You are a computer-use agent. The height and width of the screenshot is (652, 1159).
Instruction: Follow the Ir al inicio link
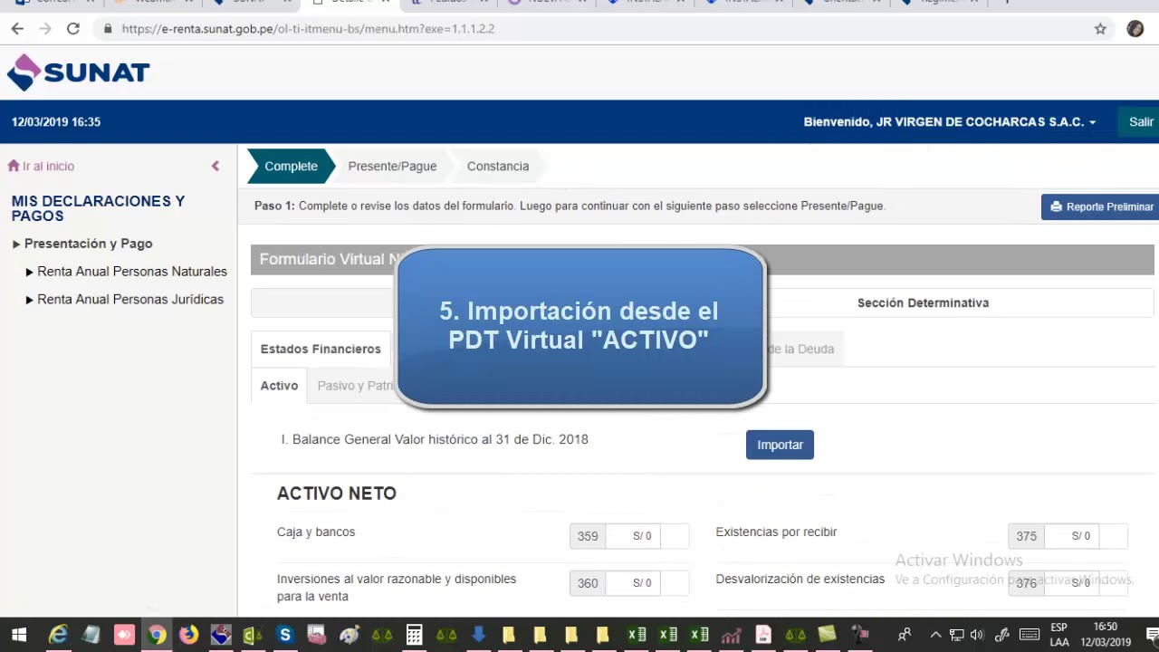click(x=42, y=167)
